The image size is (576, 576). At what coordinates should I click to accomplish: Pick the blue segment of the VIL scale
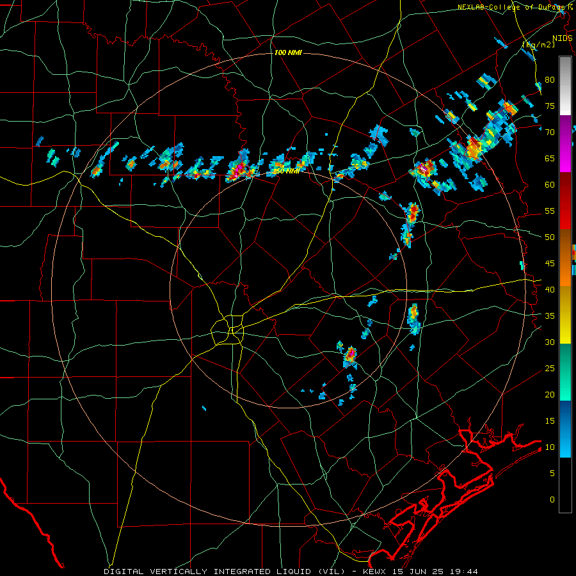pos(565,429)
